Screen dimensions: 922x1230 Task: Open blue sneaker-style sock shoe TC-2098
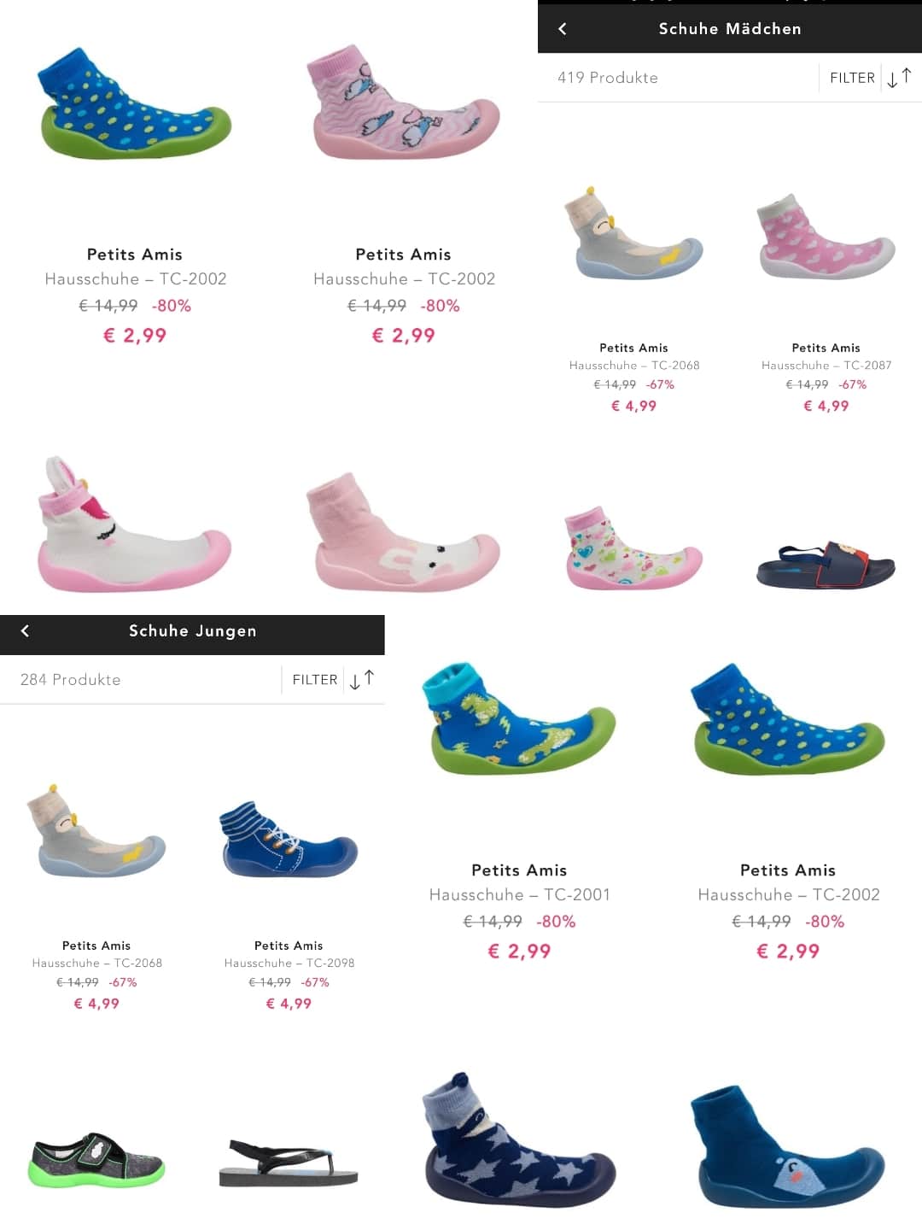[289, 840]
